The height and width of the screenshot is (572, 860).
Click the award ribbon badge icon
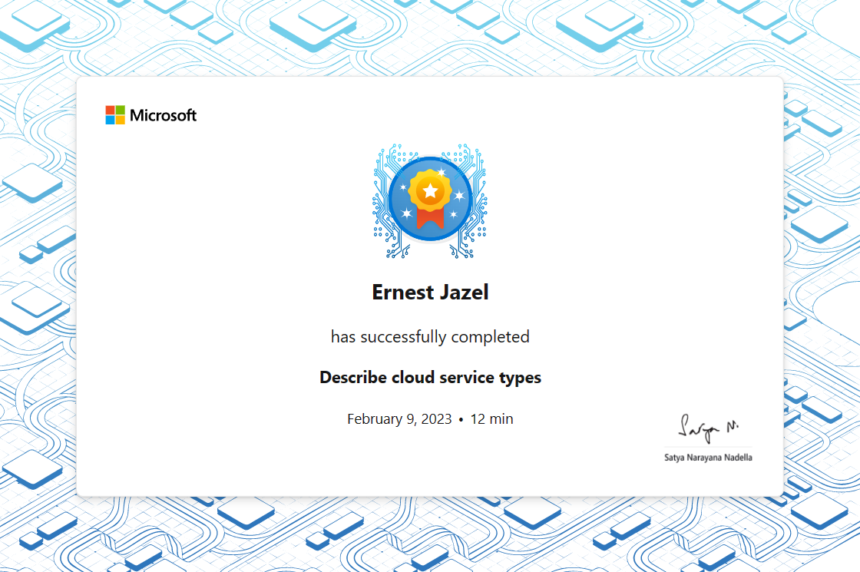pyautogui.click(x=430, y=200)
